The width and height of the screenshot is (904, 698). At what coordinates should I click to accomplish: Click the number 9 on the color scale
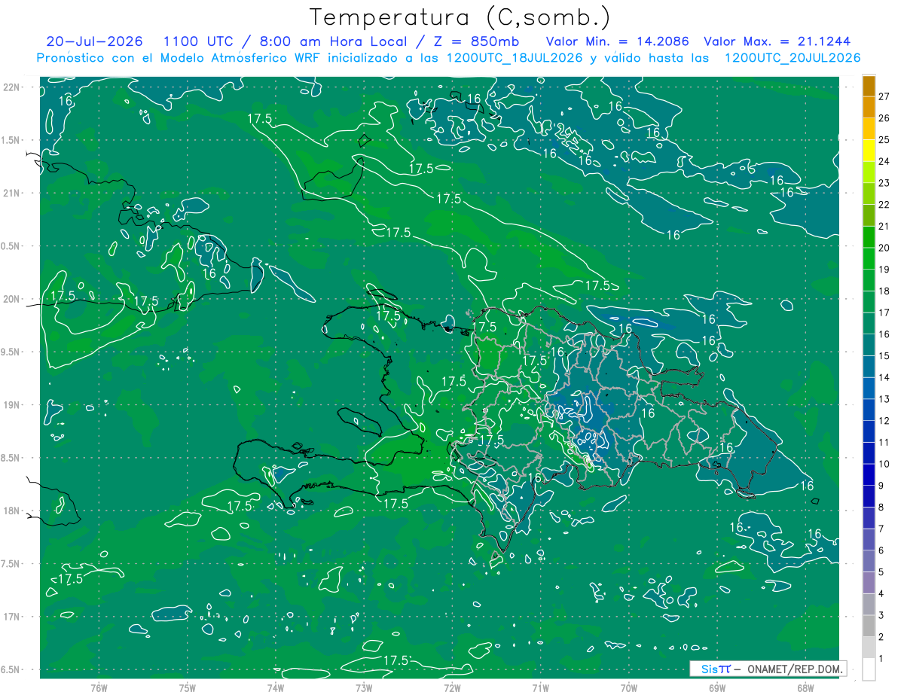click(882, 486)
